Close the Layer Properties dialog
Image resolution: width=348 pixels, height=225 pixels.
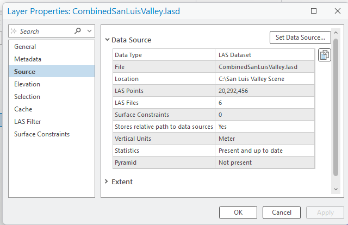[x=338, y=11]
